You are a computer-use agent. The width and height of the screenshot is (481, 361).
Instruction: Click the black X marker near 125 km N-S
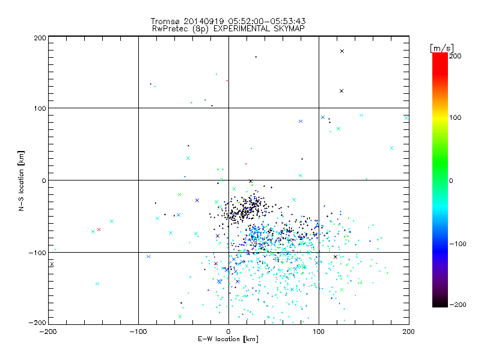[x=342, y=91]
